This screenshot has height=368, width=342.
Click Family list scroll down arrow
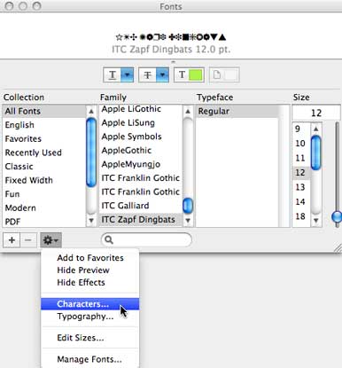pos(188,221)
